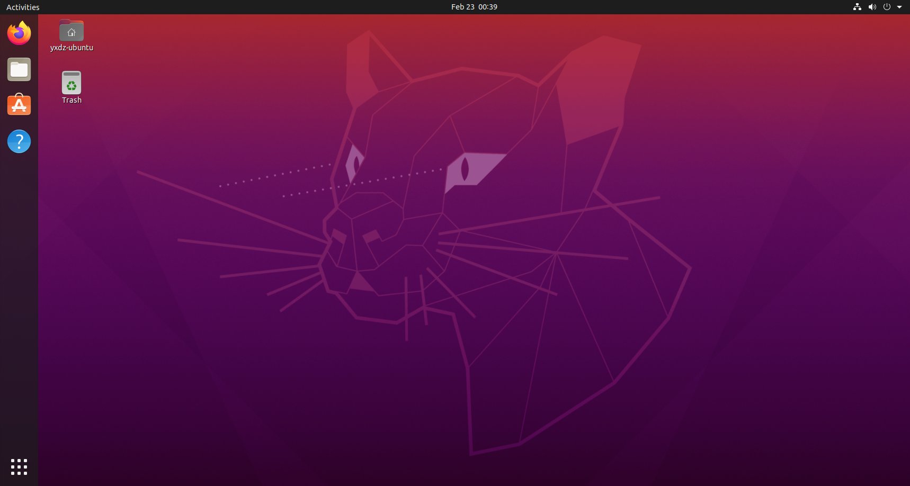Open Ubuntu Software from the dock
The width and height of the screenshot is (910, 486).
[19, 105]
